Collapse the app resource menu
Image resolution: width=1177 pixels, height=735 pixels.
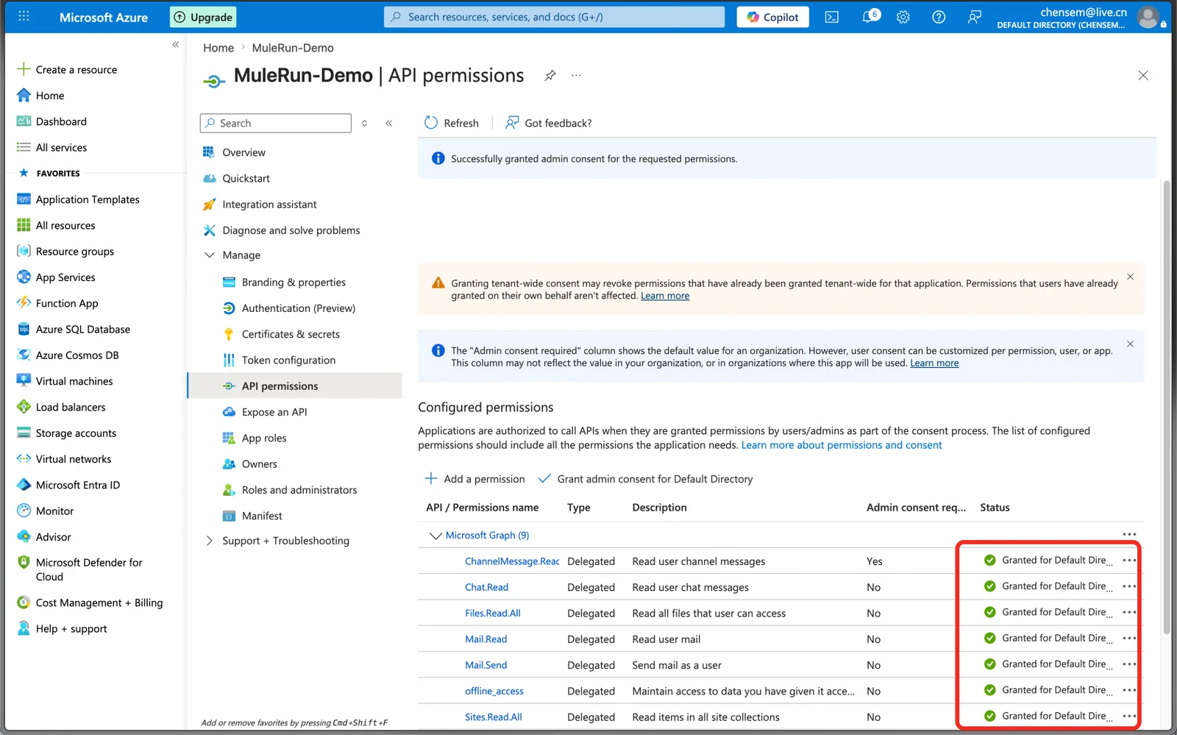point(389,123)
